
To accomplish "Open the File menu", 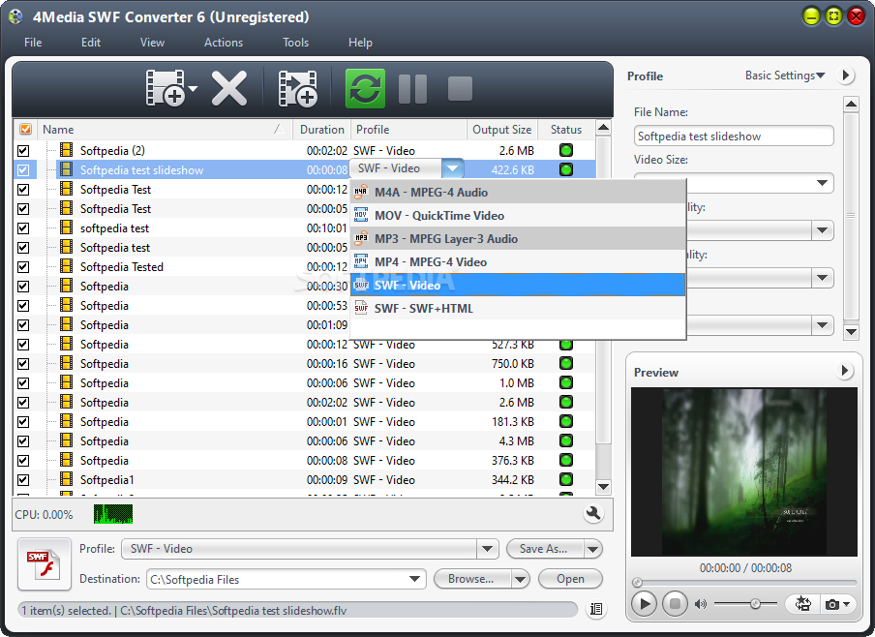I will [x=33, y=43].
